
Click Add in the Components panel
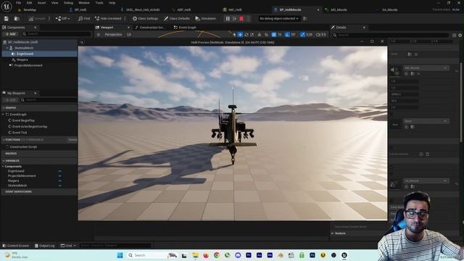tap(10, 34)
